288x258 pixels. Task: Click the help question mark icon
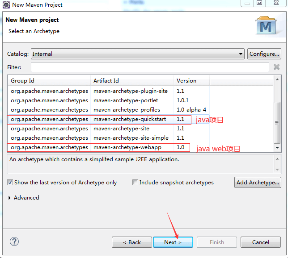point(14,241)
